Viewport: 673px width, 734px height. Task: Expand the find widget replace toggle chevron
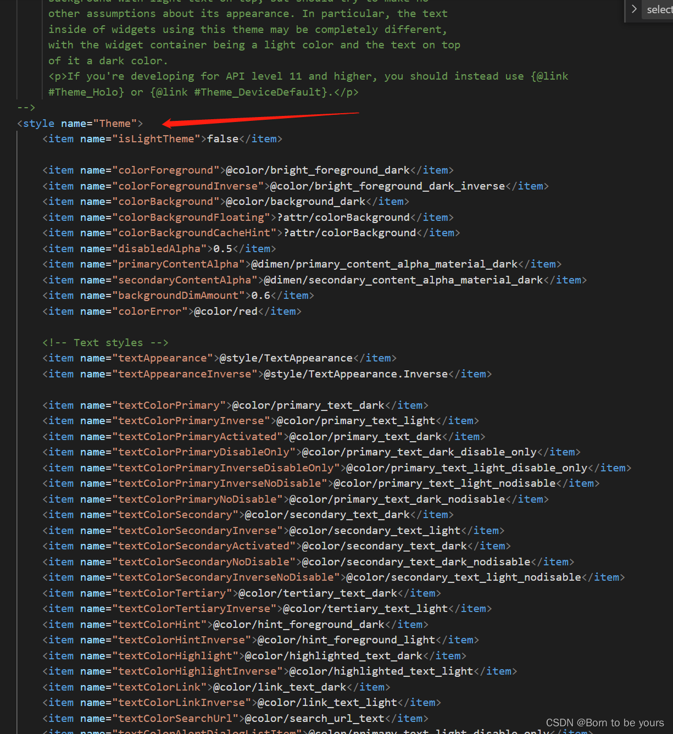tap(634, 9)
